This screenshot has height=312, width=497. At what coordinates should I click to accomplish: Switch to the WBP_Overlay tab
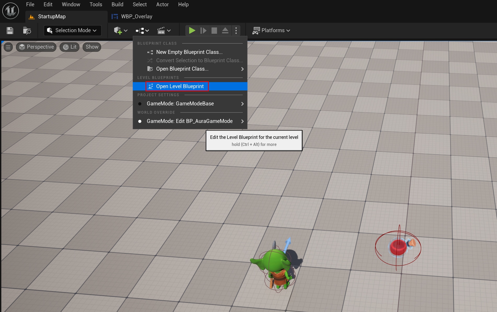click(132, 16)
